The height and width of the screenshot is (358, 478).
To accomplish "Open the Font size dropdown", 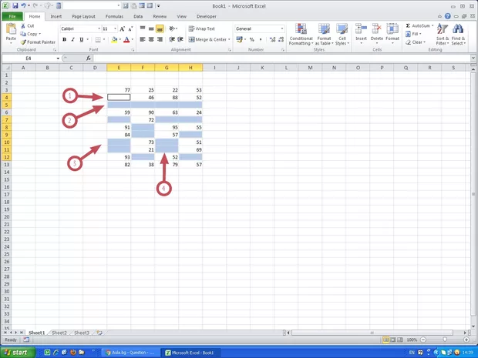I will tap(115, 28).
